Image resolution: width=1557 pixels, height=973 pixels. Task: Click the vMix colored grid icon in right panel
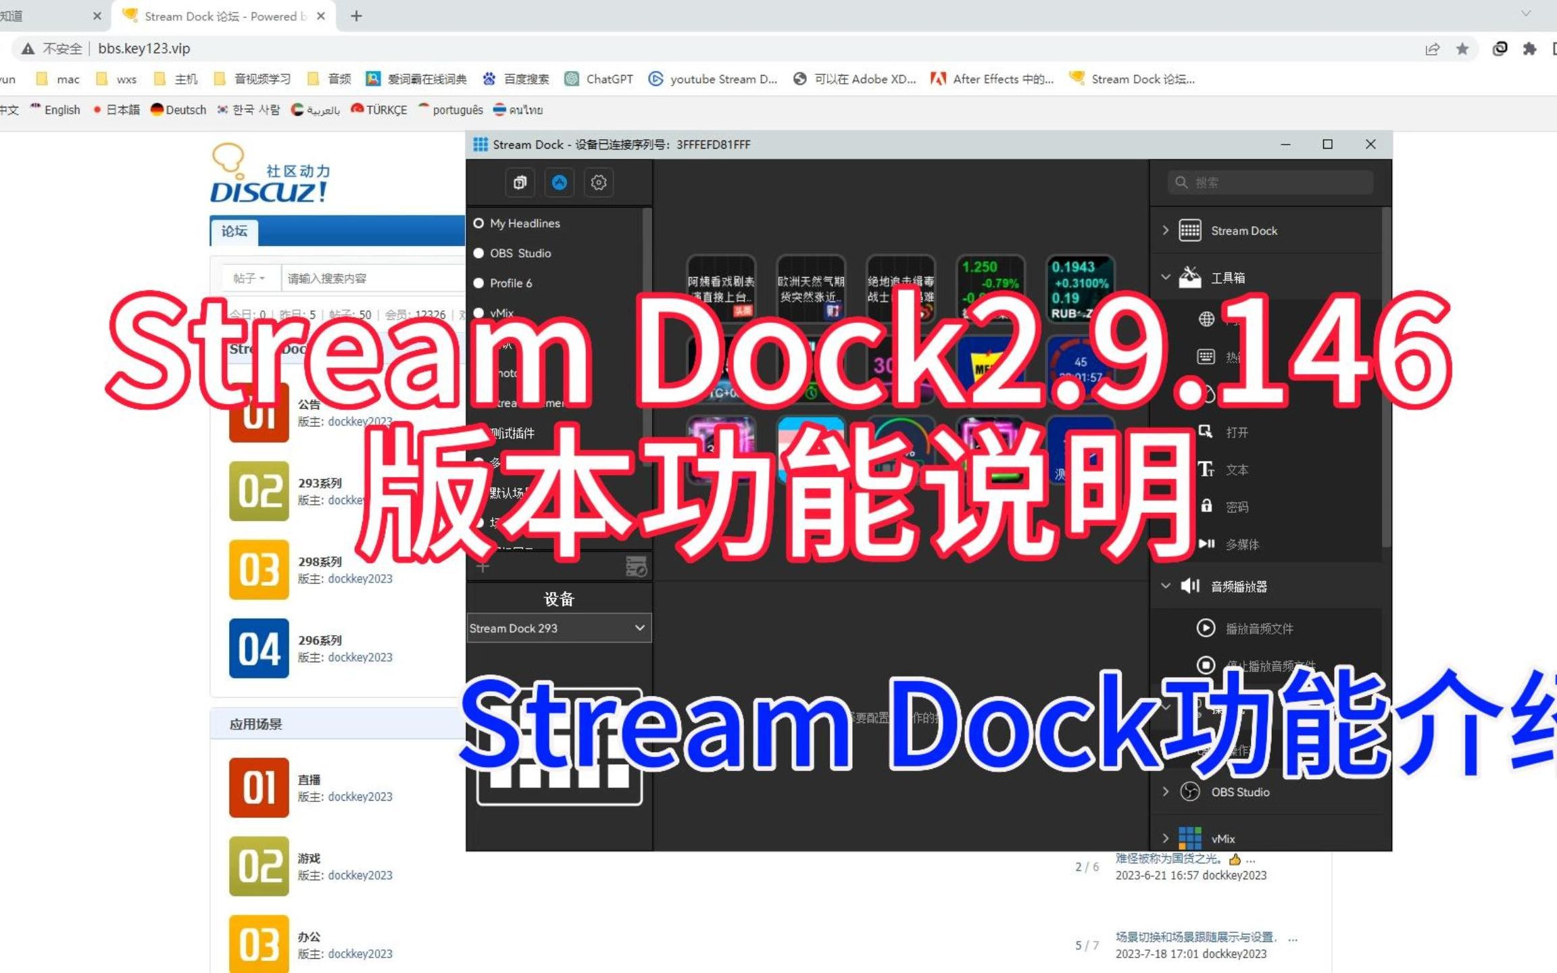[x=1190, y=839]
